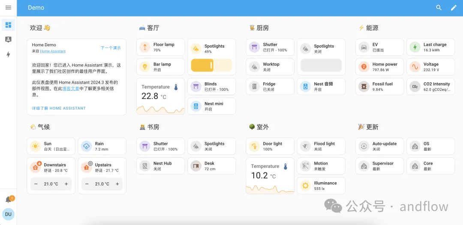Click the edit dashboard pencil icon
Viewport: 463px width, 225px height.
454,8
